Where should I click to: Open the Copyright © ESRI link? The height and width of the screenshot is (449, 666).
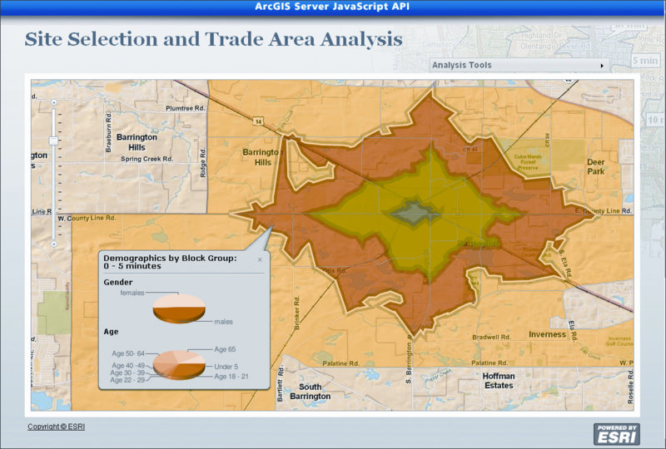click(56, 427)
